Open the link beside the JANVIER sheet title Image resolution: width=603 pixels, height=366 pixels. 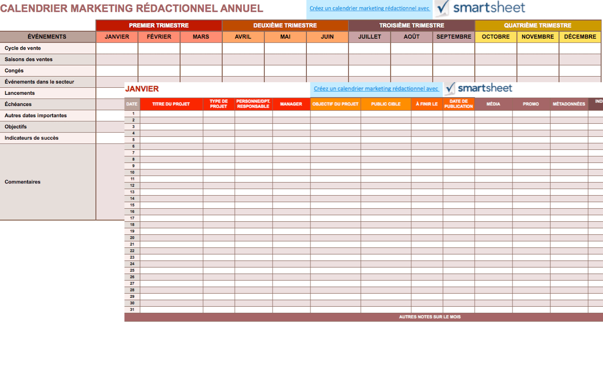(x=376, y=89)
